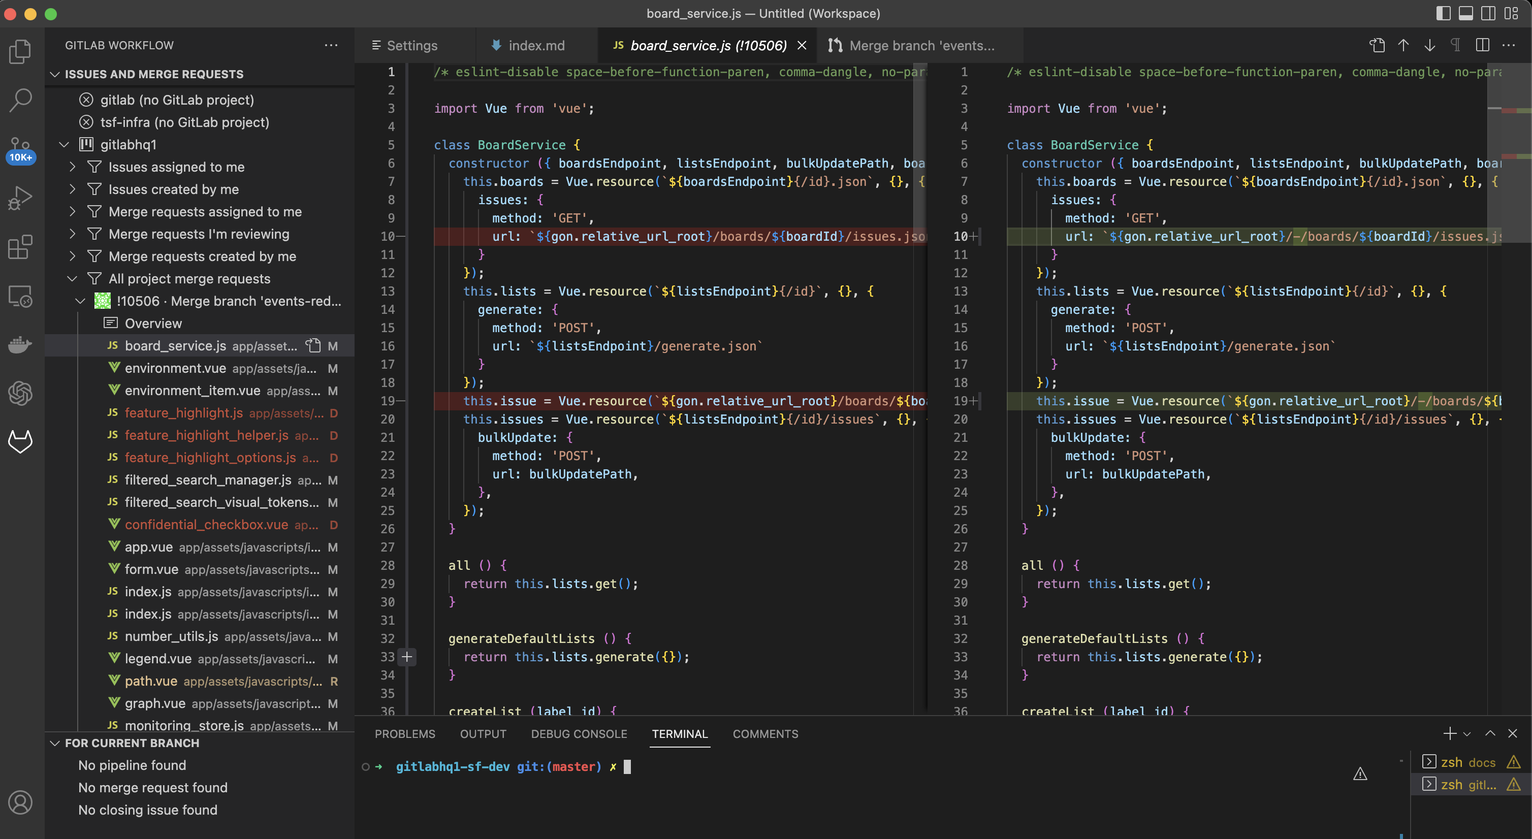Open the Run and Debug view

pyautogui.click(x=21, y=198)
